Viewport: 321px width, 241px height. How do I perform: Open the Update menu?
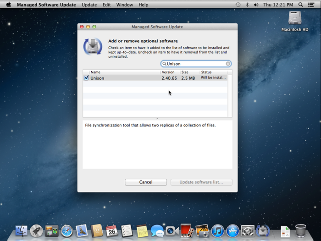pos(89,5)
